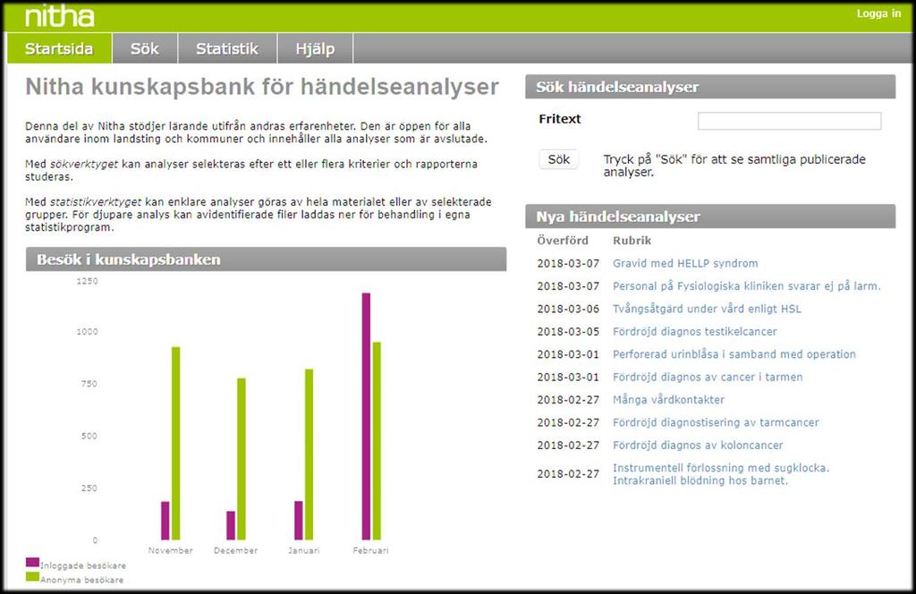
Task: Click the italic word 'sökverktyget'
Action: (x=83, y=164)
